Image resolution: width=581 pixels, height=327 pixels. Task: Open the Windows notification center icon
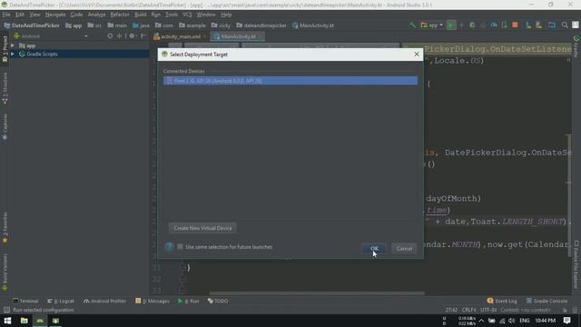566,321
